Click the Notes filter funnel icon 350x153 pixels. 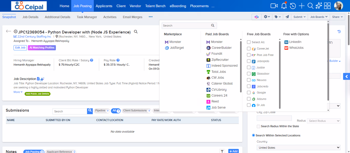coord(222,151)
